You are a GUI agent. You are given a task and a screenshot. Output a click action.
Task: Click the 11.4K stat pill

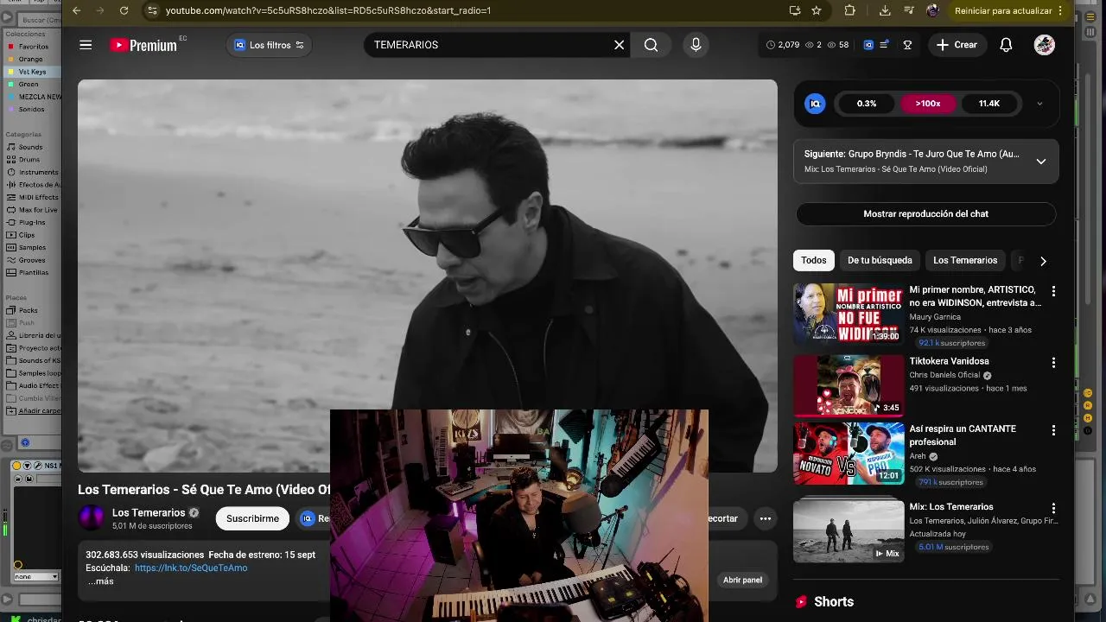tap(989, 104)
